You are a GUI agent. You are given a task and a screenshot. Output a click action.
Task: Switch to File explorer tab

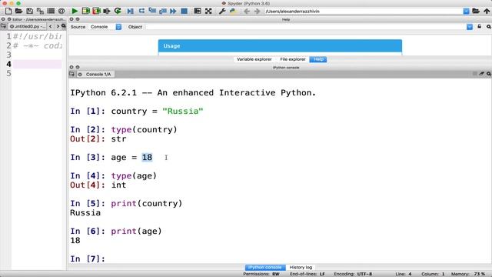click(x=293, y=59)
